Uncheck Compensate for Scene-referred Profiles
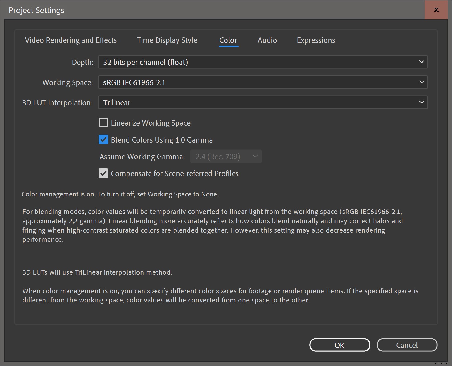Viewport: 452px width, 366px height. point(103,173)
